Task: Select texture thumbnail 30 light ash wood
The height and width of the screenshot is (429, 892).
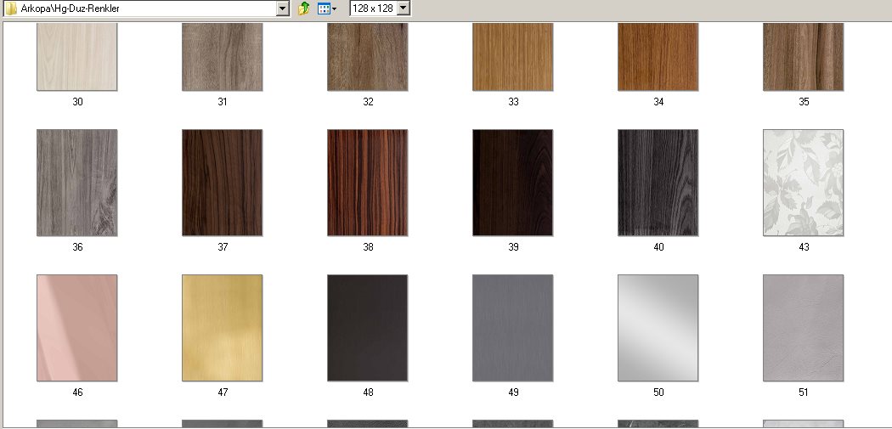Action: 76,56
